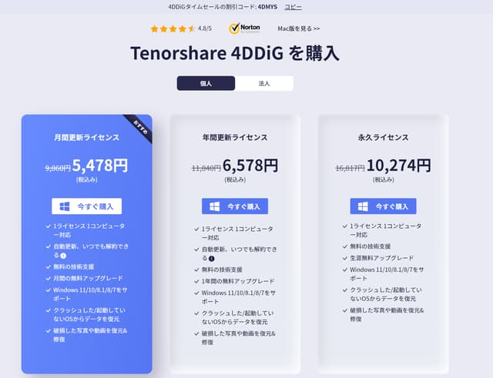Click the おすすめ ribbon on monthly card
Viewport: 493px width, 378px height.
(140, 127)
